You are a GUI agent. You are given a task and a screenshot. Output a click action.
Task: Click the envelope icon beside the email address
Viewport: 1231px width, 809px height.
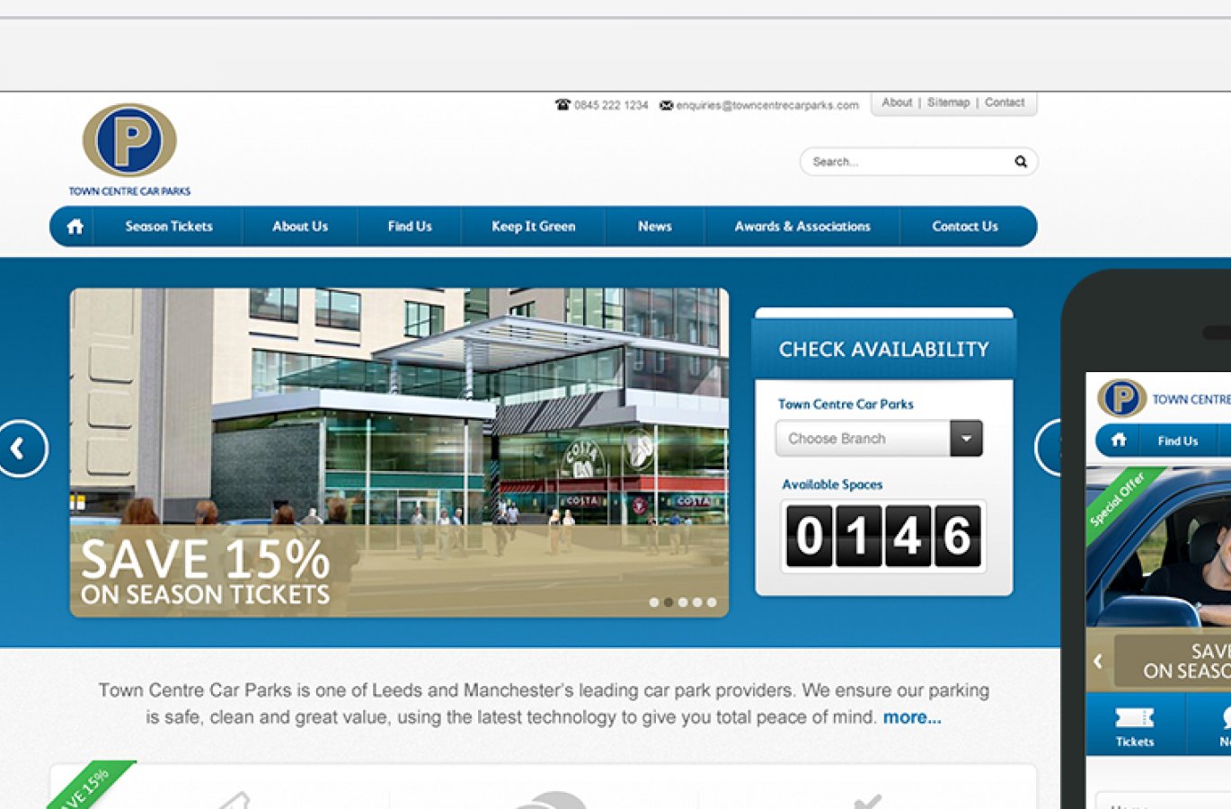tap(666, 105)
